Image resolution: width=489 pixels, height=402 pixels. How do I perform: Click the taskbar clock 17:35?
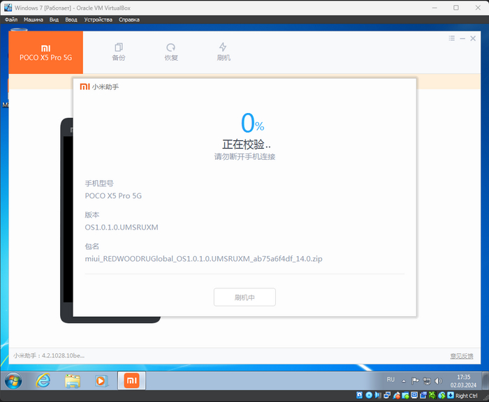point(463,377)
